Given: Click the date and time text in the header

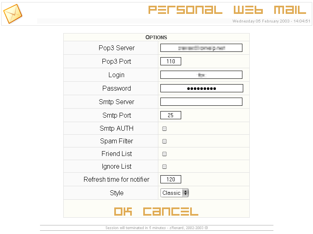Looking at the screenshot, I should click(x=271, y=21).
